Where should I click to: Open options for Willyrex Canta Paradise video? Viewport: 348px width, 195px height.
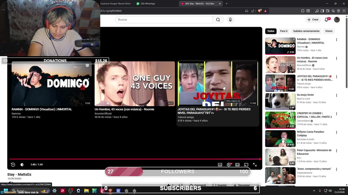pyautogui.click(x=337, y=132)
